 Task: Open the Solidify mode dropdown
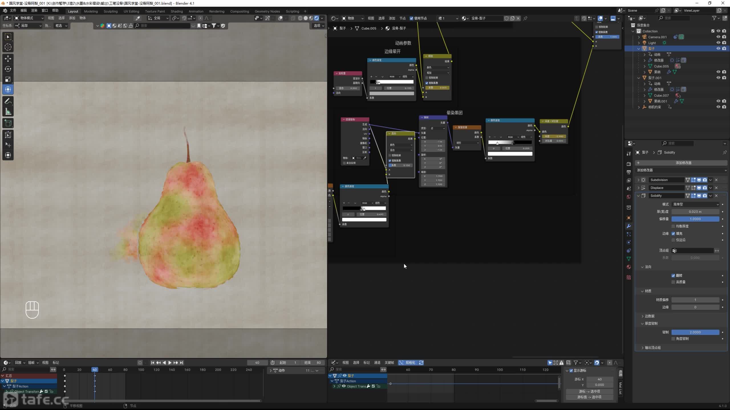[695, 204]
